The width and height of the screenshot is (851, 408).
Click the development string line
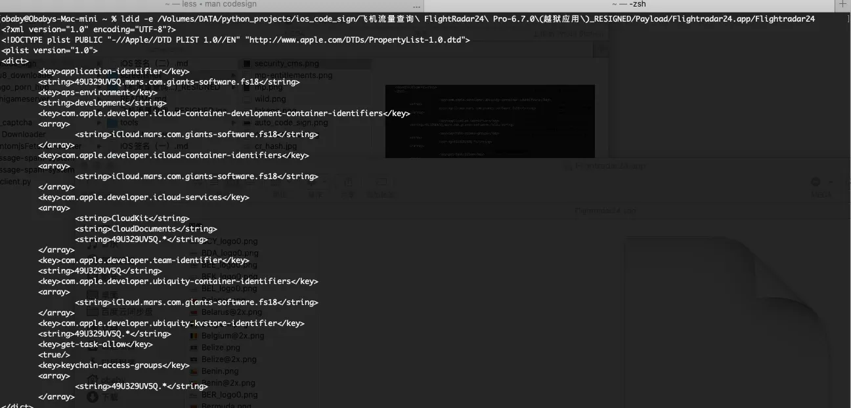click(102, 103)
